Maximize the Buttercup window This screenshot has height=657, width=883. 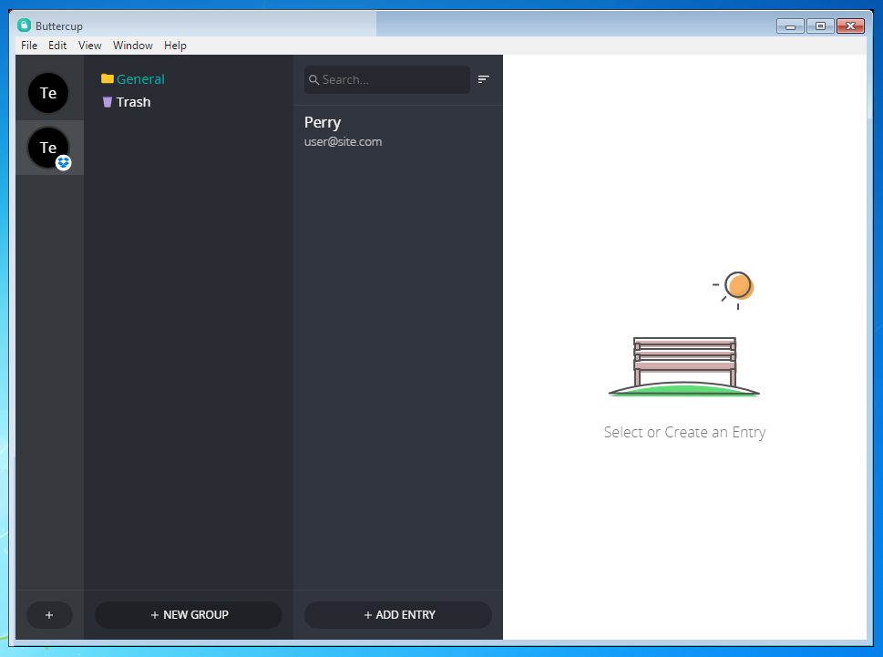[820, 26]
